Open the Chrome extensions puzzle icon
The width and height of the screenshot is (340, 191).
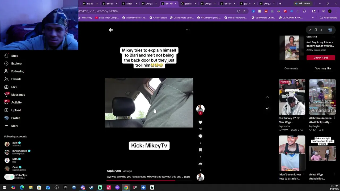304,11
